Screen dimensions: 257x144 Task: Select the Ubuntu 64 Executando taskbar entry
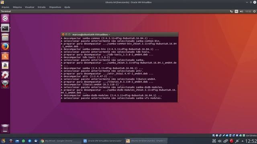(x=146, y=141)
